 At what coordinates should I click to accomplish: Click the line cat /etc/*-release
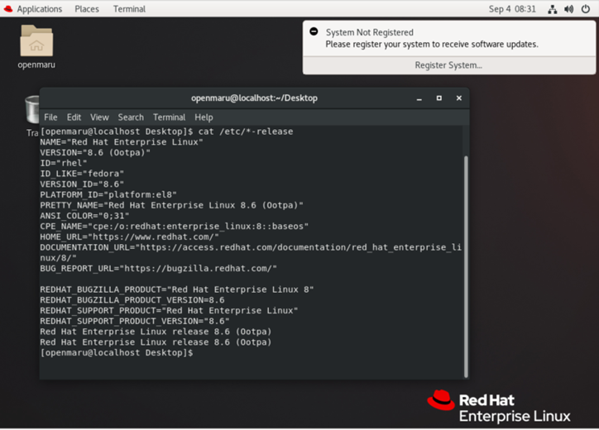click(x=166, y=131)
